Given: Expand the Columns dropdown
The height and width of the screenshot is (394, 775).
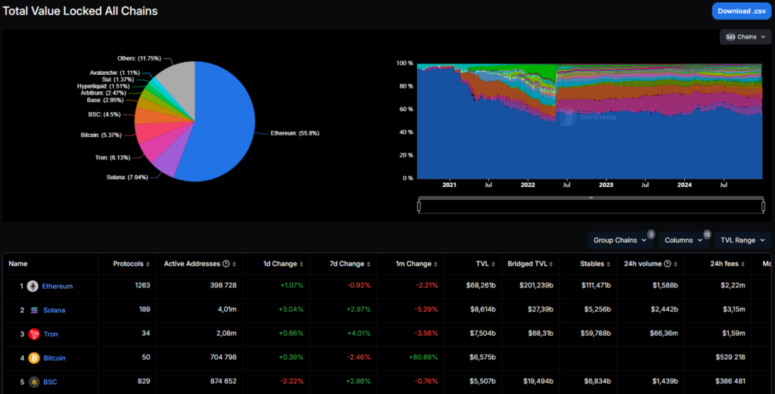Looking at the screenshot, I should pyautogui.click(x=683, y=240).
